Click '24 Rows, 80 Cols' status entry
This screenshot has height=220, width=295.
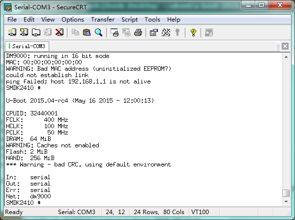coord(159,212)
